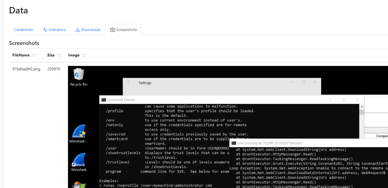
Task: Click the Command Prompt title bar icon
Action: 103,100
